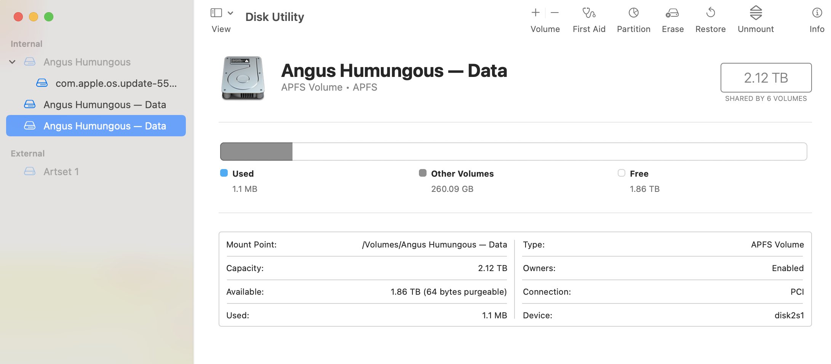
Task: Click the blue Used color swatch
Action: (224, 173)
